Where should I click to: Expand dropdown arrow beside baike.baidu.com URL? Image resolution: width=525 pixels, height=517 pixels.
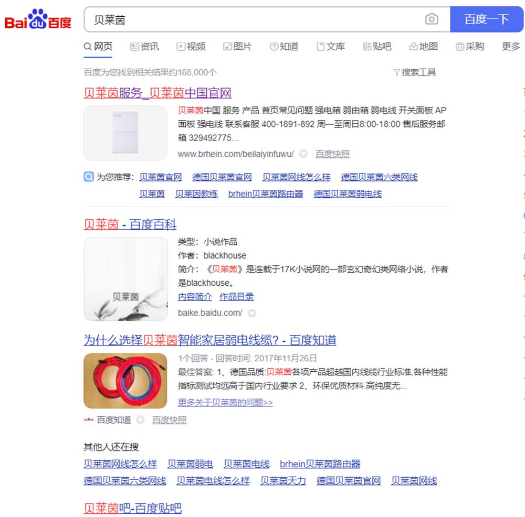pyautogui.click(x=252, y=313)
